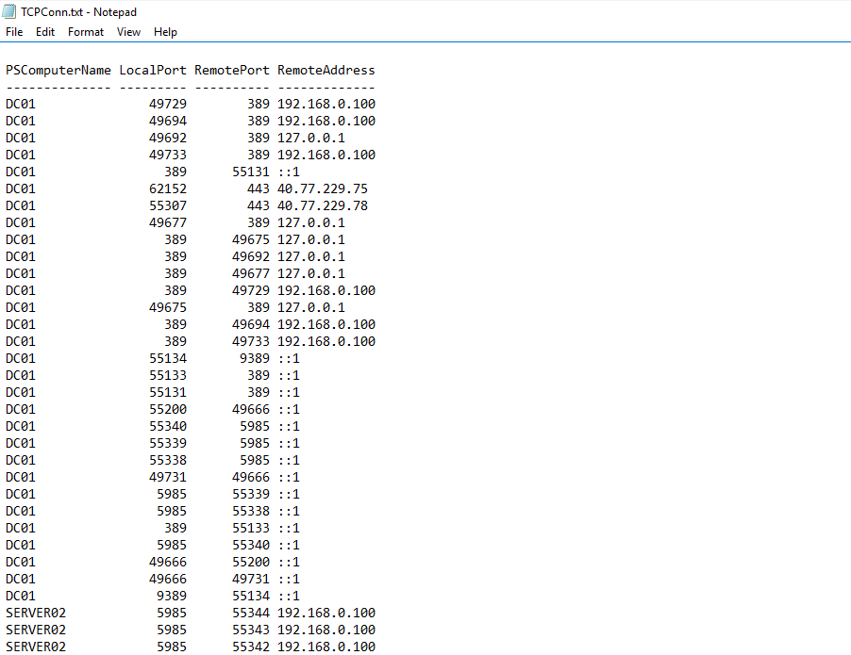Click the LocalPort column header text
Screen dimensions: 851x655
click(x=153, y=70)
